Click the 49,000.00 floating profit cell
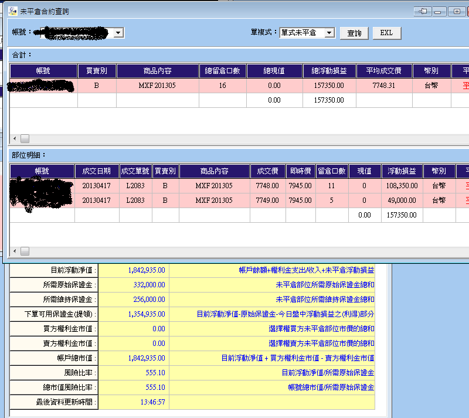The height and width of the screenshot is (418, 469). tap(402, 200)
